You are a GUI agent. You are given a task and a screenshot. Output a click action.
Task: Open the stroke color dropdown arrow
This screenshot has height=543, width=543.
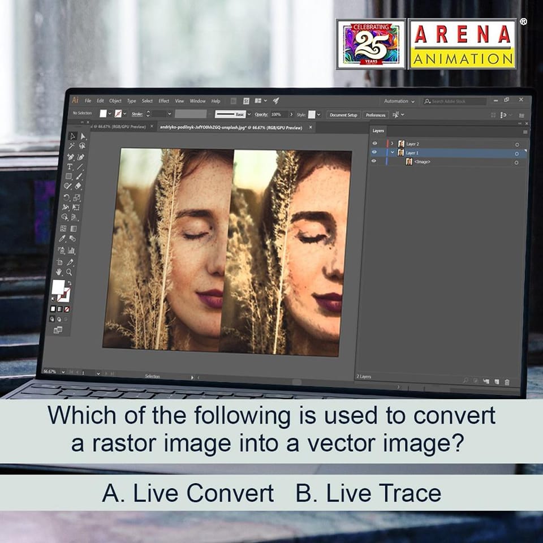click(124, 114)
